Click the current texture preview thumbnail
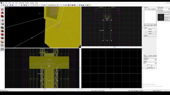The width and height of the screenshot is (170, 95). pos(161,17)
